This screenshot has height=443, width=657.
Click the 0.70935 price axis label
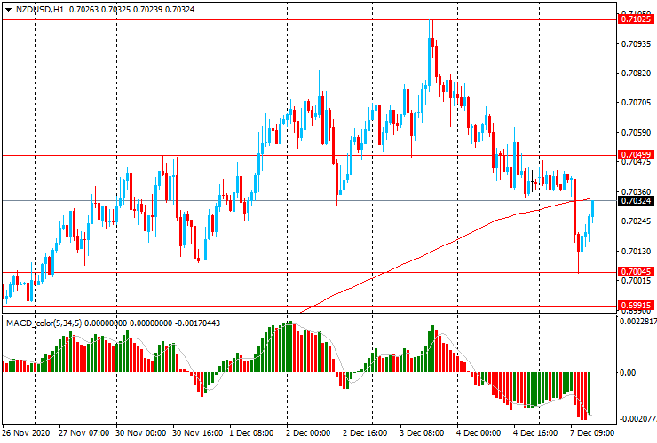(634, 43)
